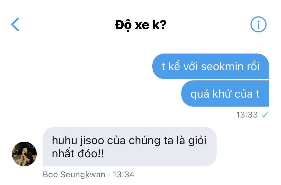Image resolution: width=281 pixels, height=185 pixels.
Task: Click the 13:33 sent timestamp
Action: click(247, 115)
